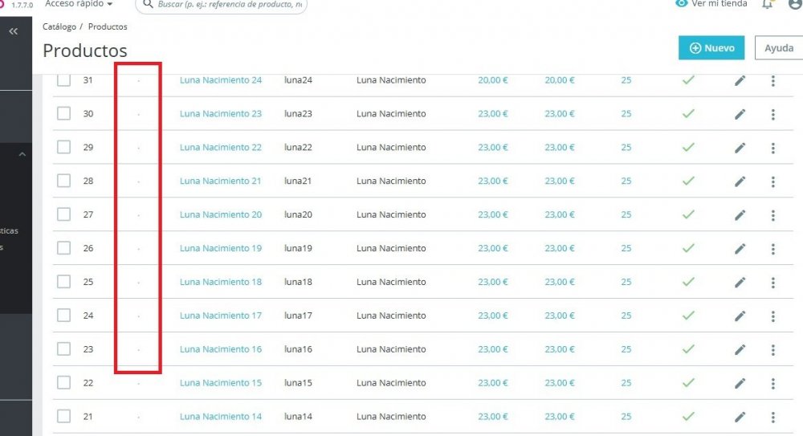
Task: Click the user profile avatar icon
Action: click(x=795, y=3)
